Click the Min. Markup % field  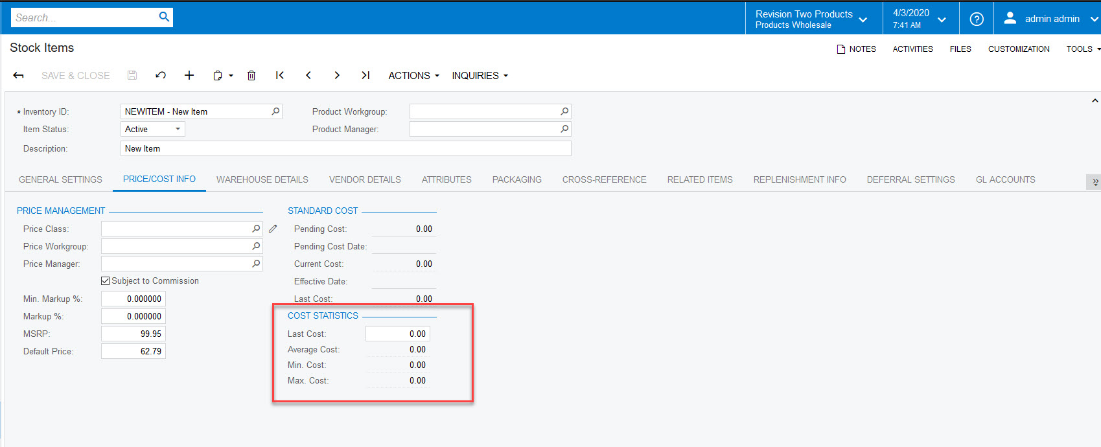click(x=133, y=299)
